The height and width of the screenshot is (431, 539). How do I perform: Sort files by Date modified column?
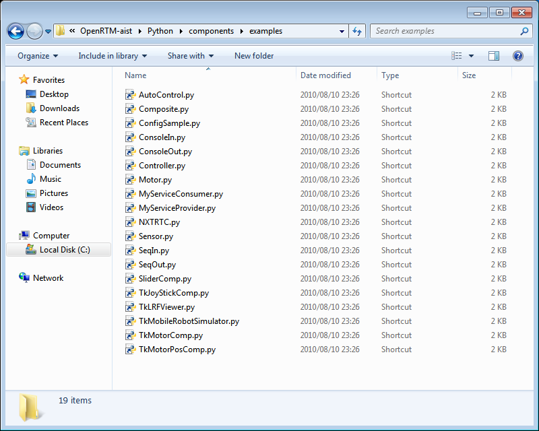pyautogui.click(x=325, y=75)
